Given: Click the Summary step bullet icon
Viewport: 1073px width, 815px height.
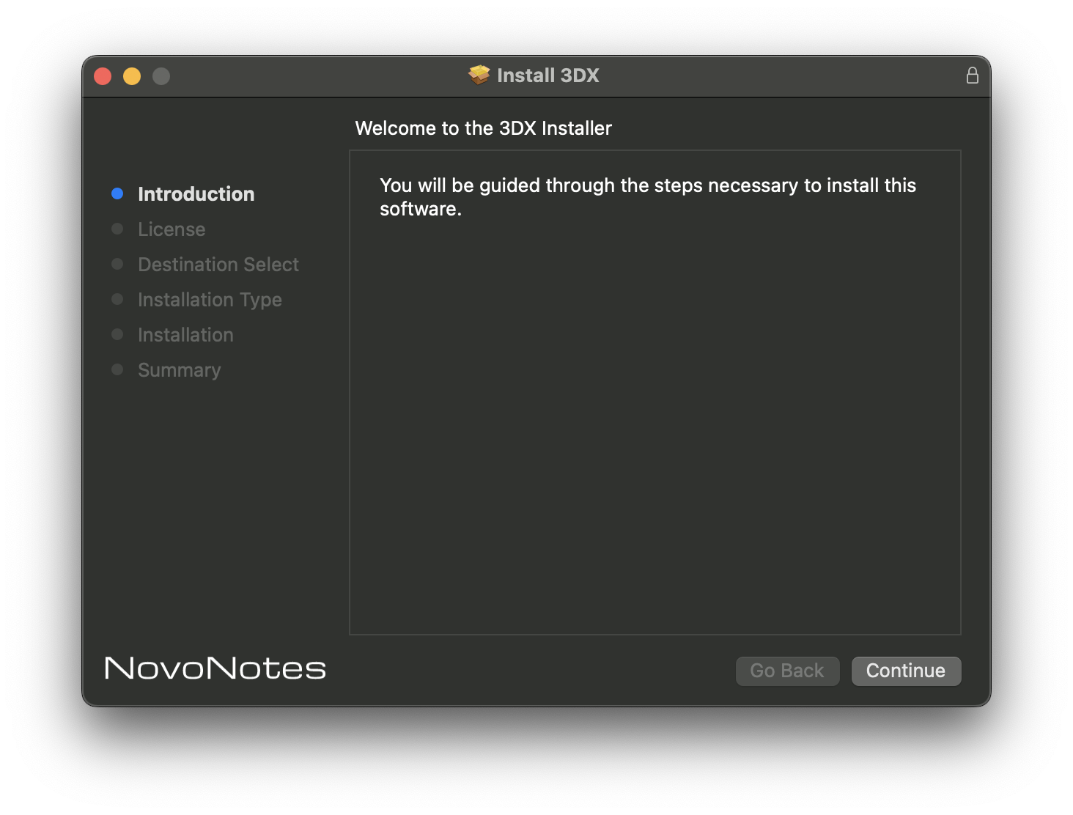Looking at the screenshot, I should coord(117,369).
